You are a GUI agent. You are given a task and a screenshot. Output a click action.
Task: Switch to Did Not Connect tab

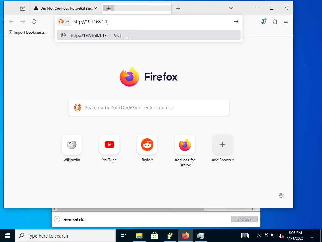pyautogui.click(x=65, y=8)
